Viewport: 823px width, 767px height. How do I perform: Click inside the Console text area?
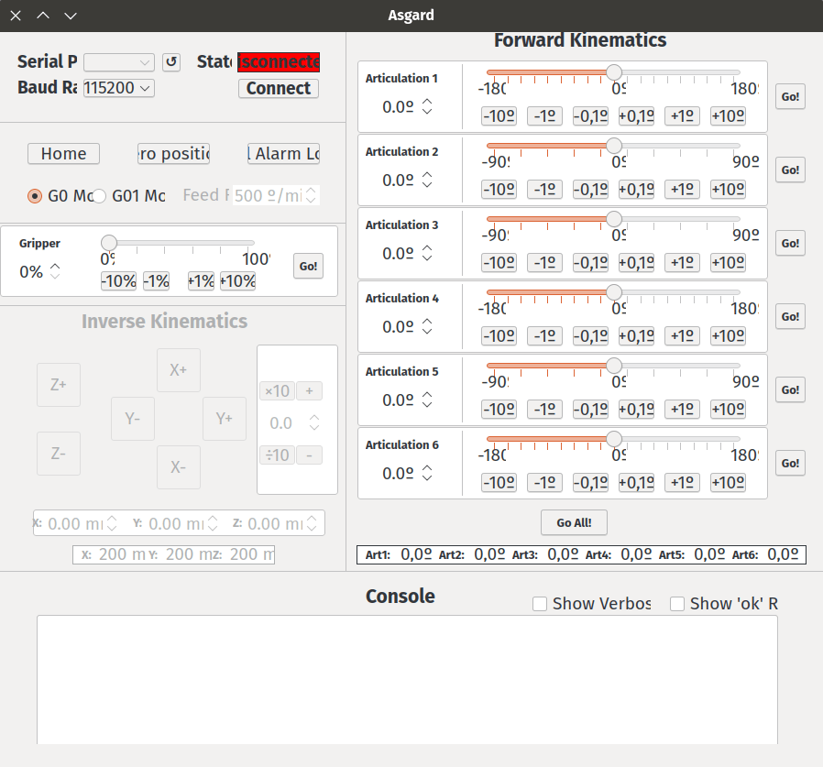click(407, 679)
